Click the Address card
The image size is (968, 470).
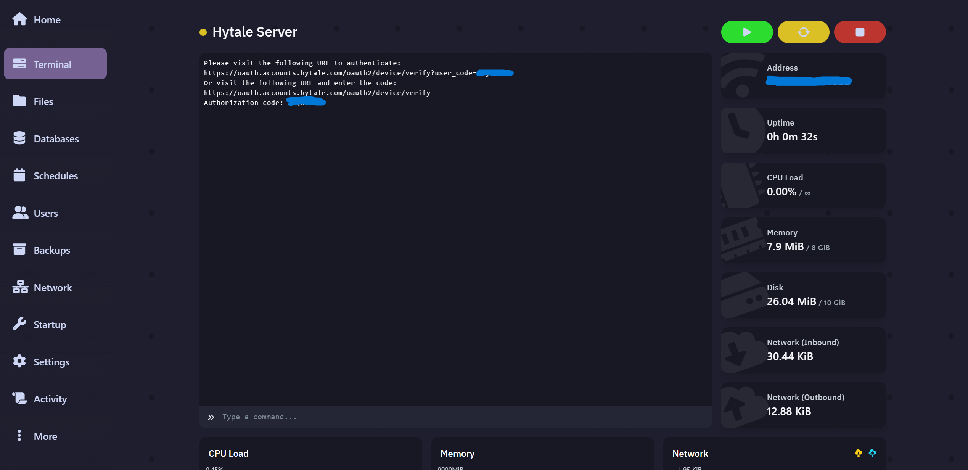coord(803,76)
